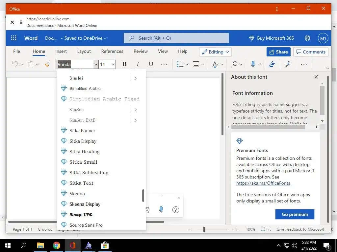This screenshot has width=337, height=252.
Task: Switch to the View tab
Action: tap(163, 51)
